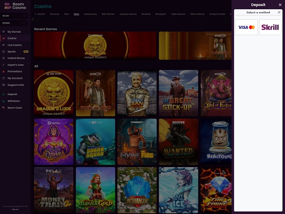Dismiss the Select a method dialog
The width and height of the screenshot is (285, 214).
point(279,13)
